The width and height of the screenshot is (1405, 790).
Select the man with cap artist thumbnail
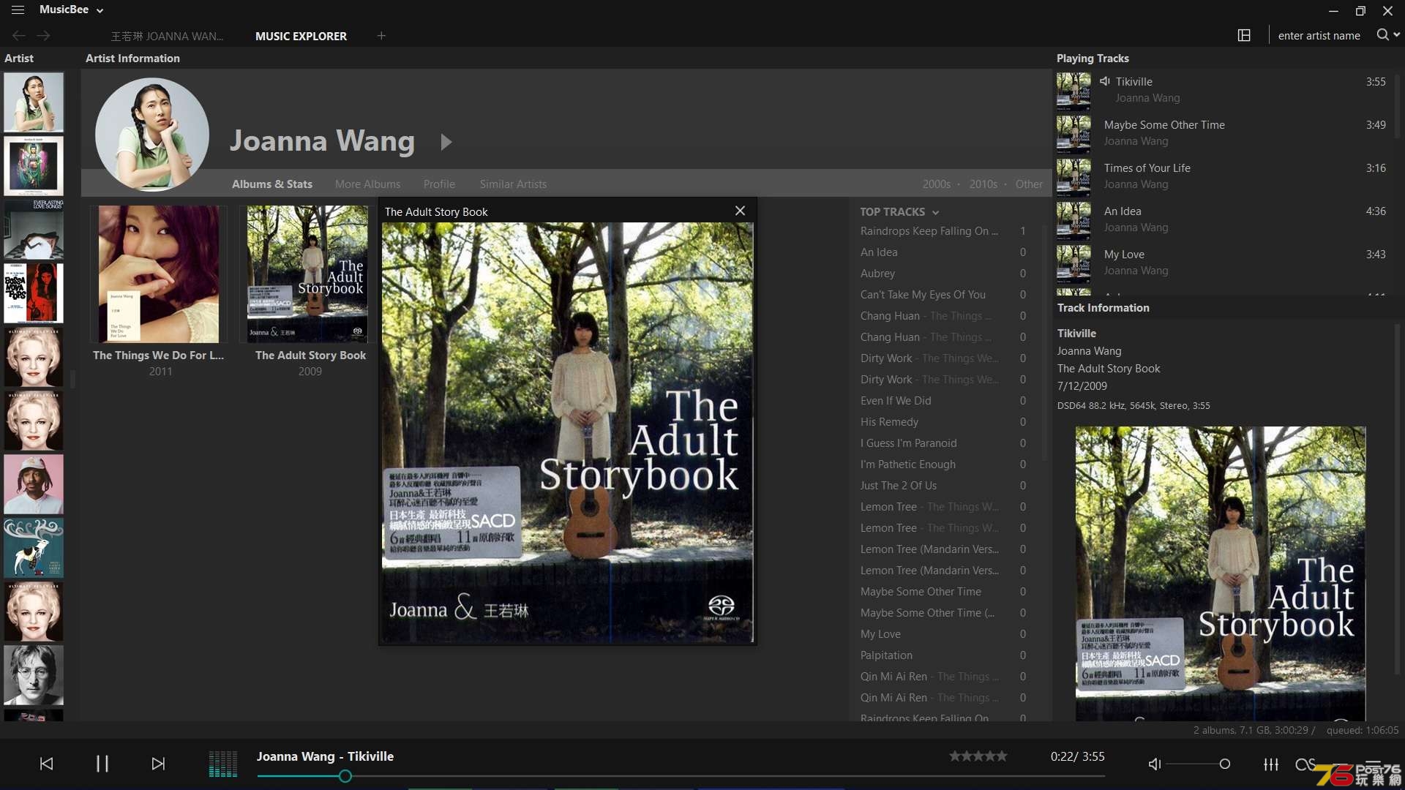(34, 484)
